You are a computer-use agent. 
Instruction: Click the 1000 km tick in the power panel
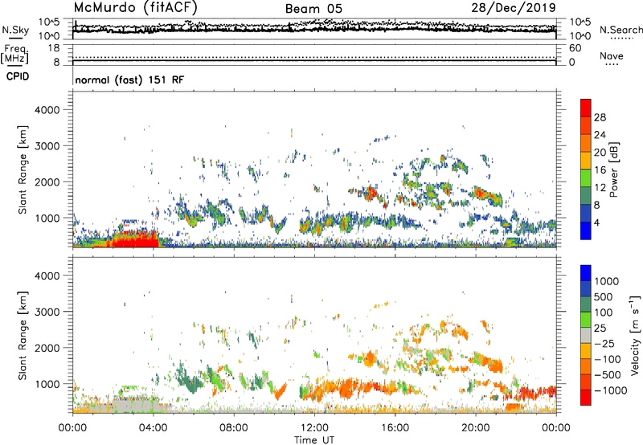[x=48, y=218]
